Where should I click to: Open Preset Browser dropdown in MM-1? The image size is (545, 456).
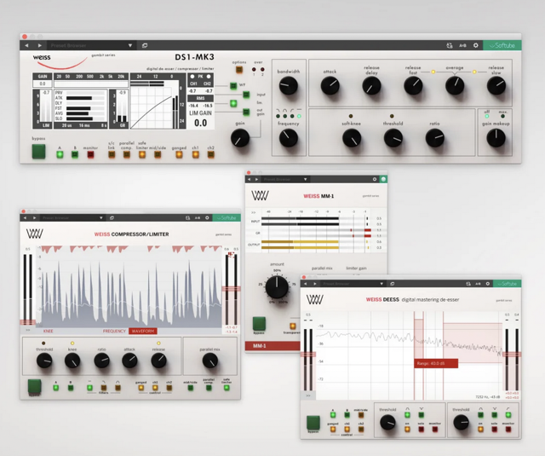point(285,179)
